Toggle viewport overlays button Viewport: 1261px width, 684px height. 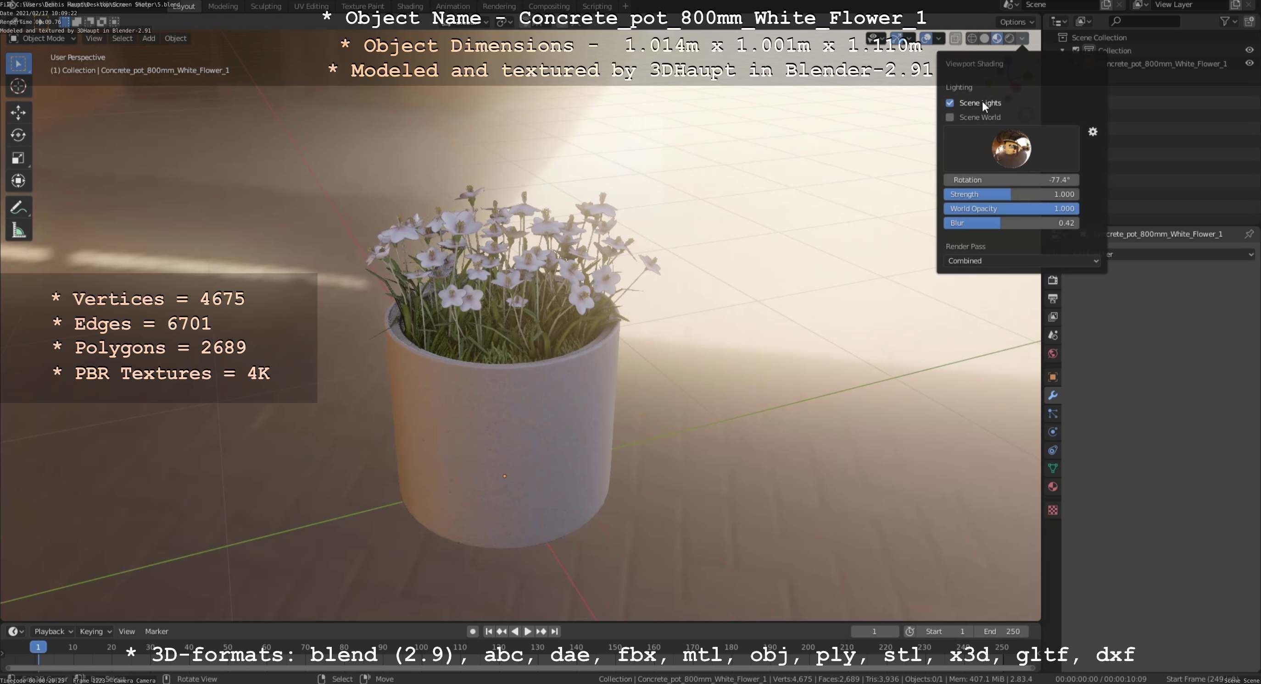[926, 38]
